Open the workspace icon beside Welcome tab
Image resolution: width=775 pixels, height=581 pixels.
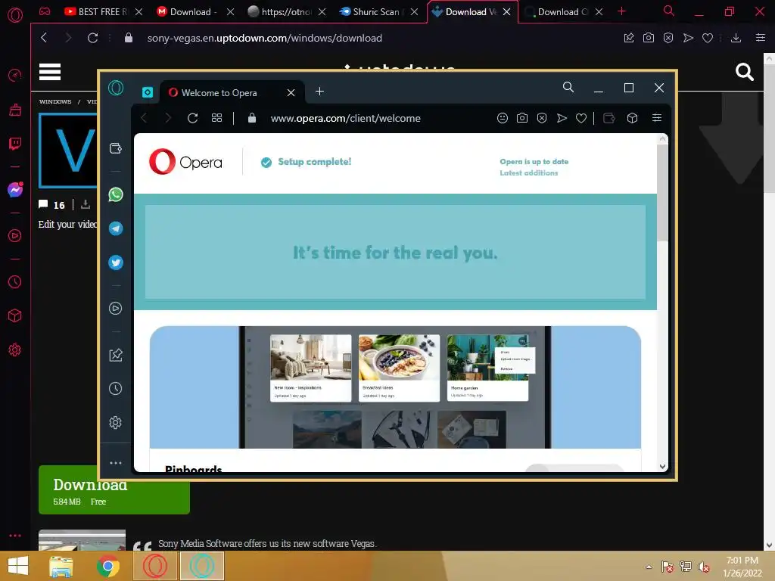click(x=148, y=92)
